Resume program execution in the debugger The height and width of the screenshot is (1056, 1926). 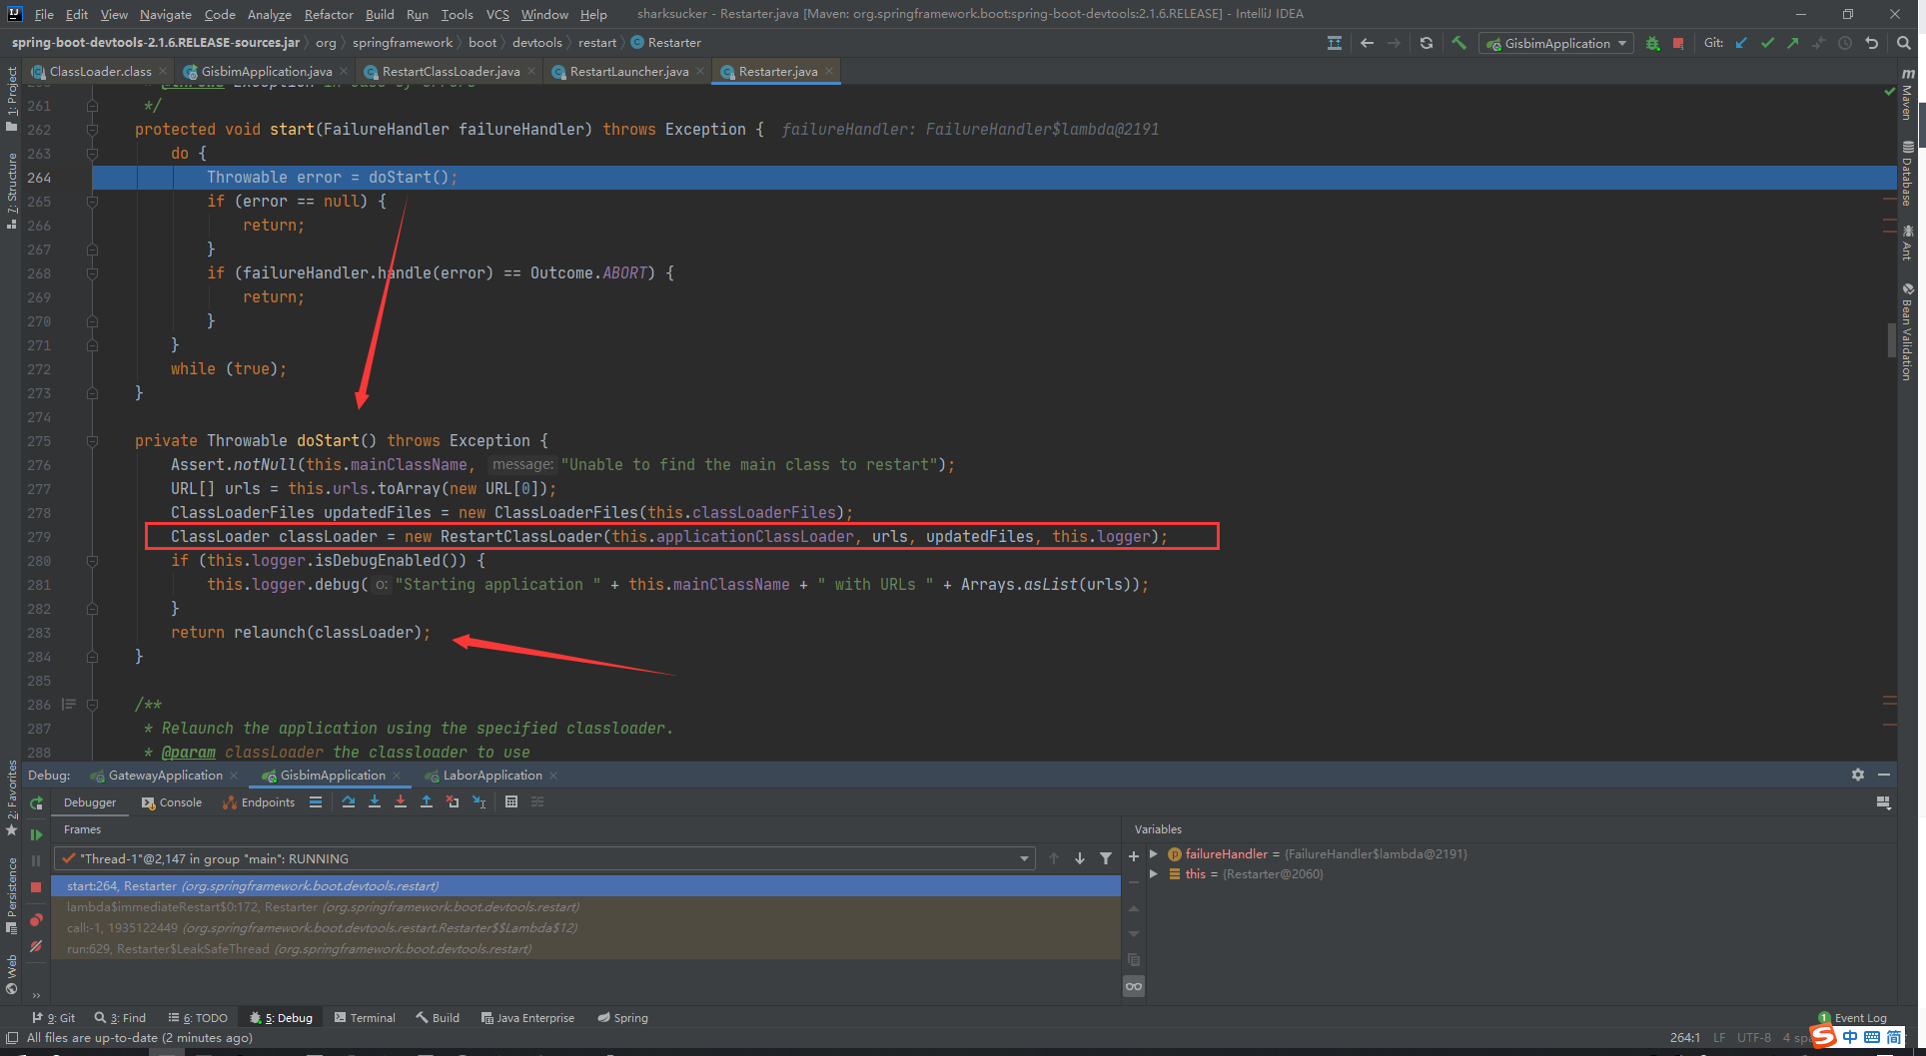click(x=36, y=834)
